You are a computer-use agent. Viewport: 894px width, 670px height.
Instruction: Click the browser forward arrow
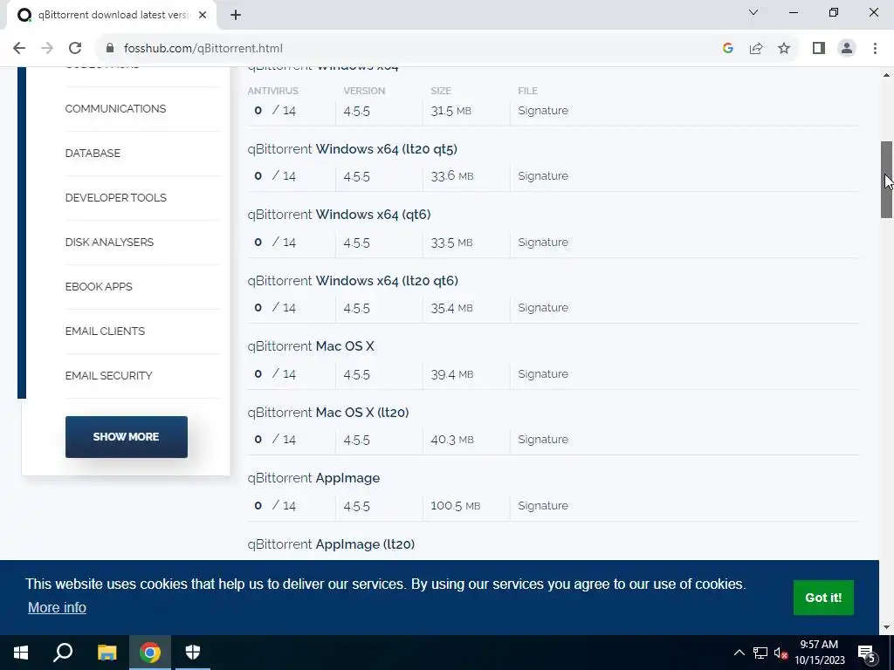click(47, 49)
